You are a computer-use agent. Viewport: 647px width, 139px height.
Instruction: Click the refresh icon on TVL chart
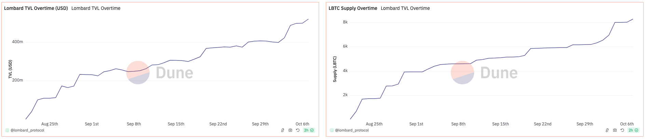(x=298, y=130)
